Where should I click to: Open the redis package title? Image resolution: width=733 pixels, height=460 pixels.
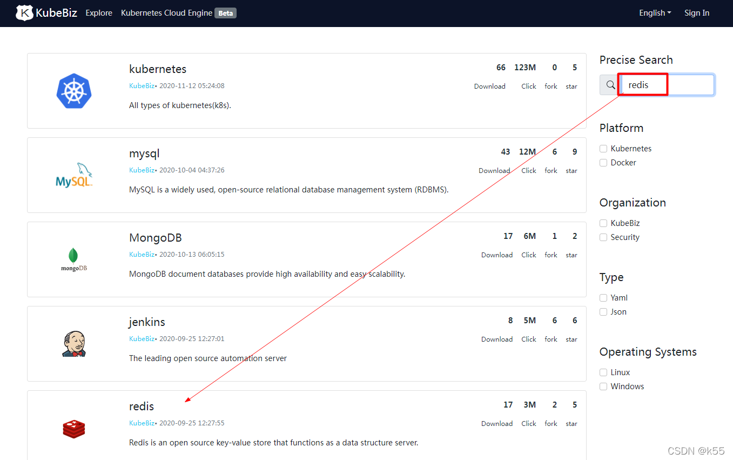click(x=142, y=406)
